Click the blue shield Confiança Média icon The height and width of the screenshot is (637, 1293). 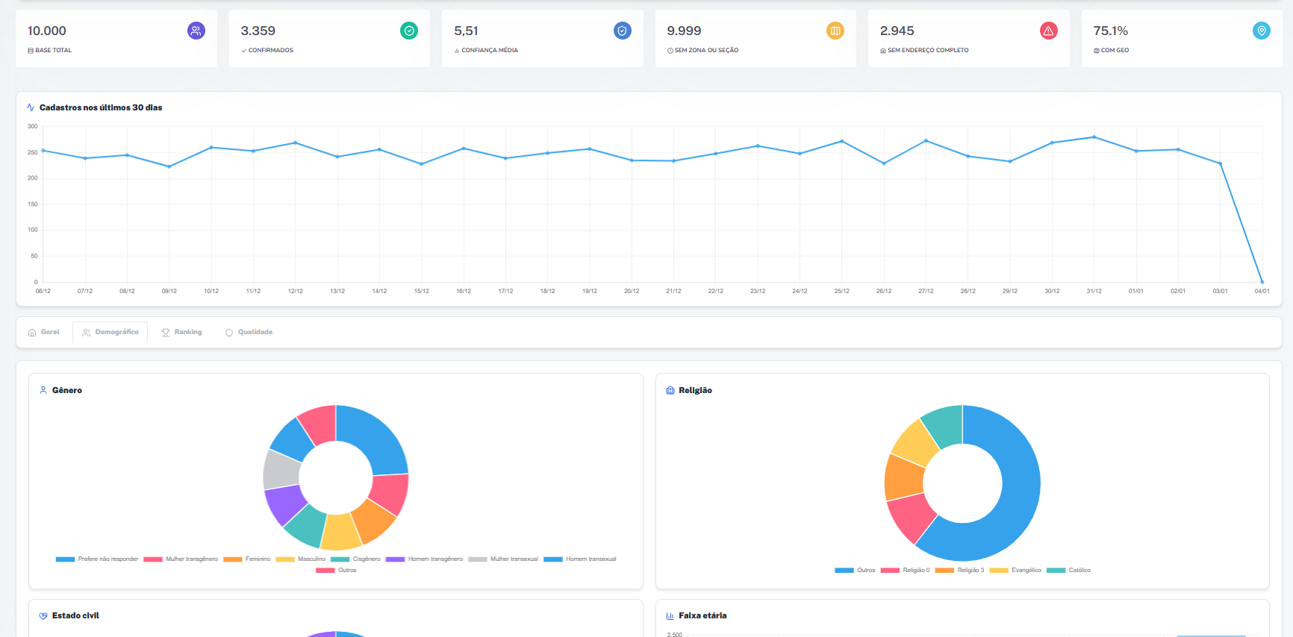[x=622, y=31]
